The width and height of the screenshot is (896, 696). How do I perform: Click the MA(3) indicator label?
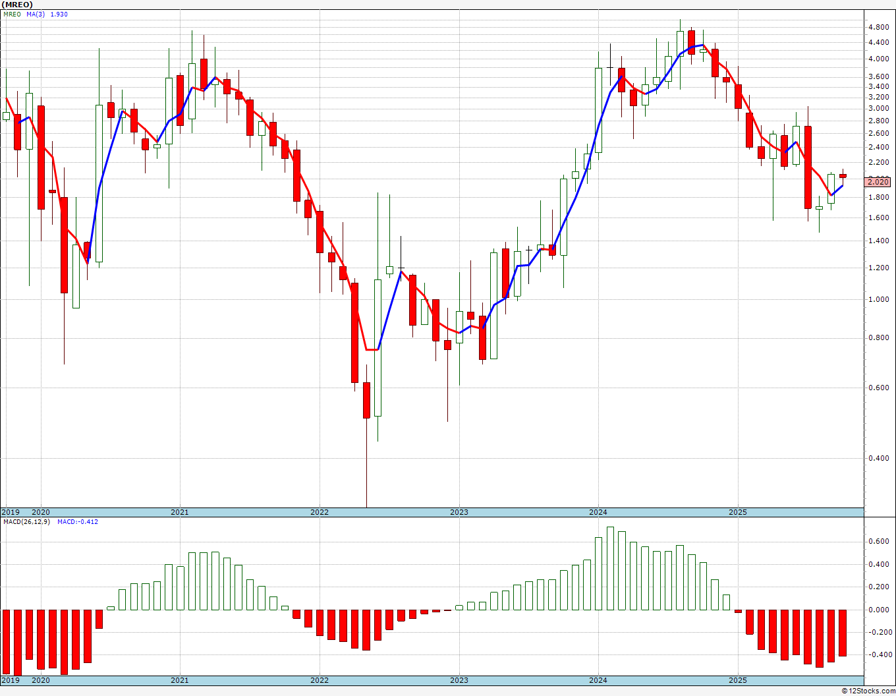(x=36, y=14)
